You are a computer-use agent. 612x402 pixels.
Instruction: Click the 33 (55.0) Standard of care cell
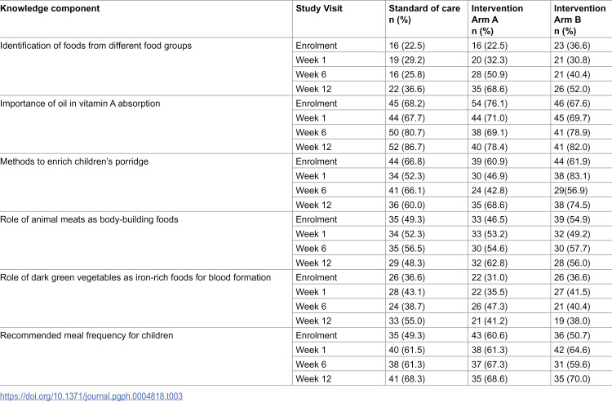pyautogui.click(x=406, y=321)
